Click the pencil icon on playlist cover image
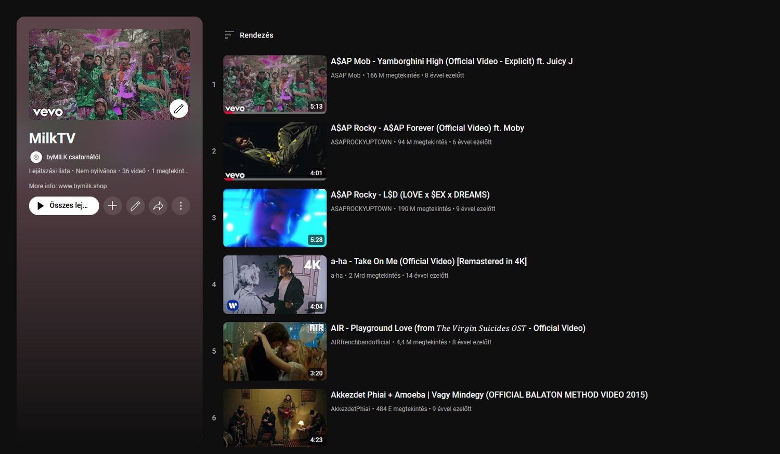The width and height of the screenshot is (780, 454). 179,109
